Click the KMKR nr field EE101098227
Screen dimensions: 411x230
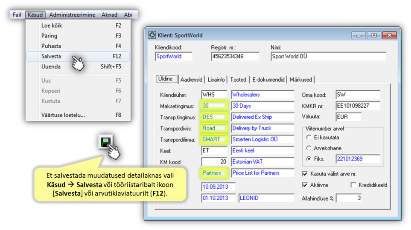coord(358,106)
